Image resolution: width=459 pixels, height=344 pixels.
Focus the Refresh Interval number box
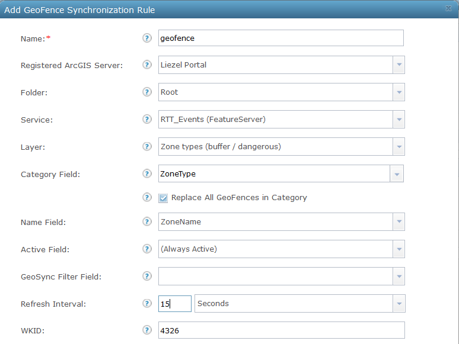pyautogui.click(x=174, y=304)
